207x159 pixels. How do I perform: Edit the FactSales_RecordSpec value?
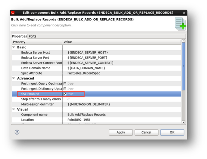[x=84, y=73]
